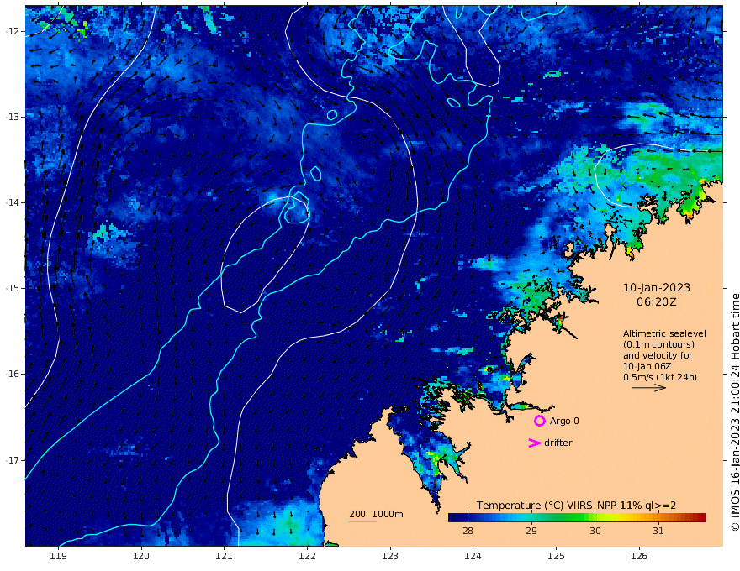Click longitude axis label 126
Image resolution: width=740 pixels, height=571 pixels.
point(639,556)
